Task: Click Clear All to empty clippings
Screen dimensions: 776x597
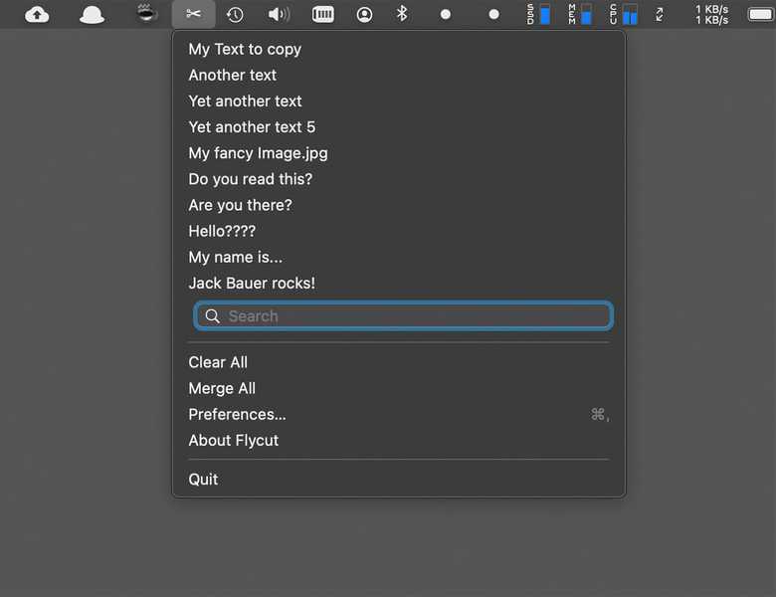Action: tap(218, 362)
